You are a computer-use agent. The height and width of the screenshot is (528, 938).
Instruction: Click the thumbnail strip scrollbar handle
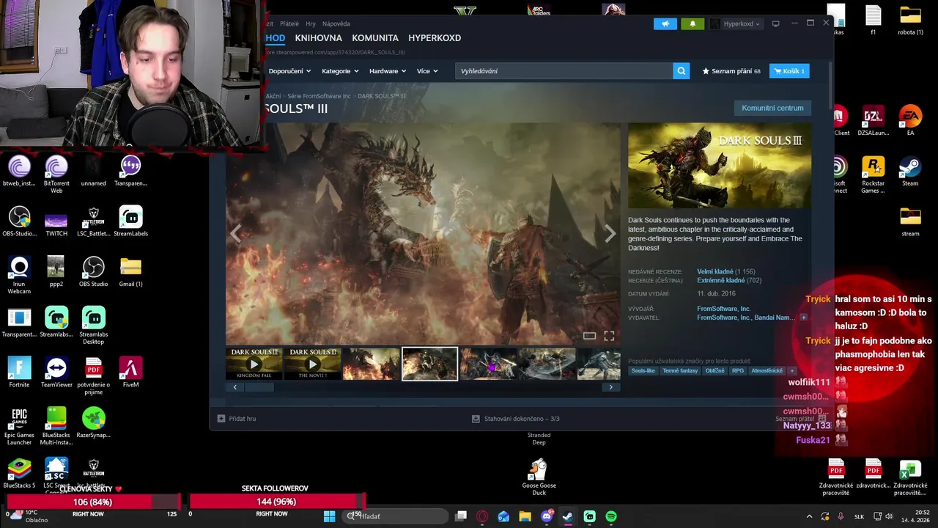coord(259,387)
